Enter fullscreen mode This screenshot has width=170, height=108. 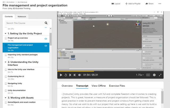click(160, 75)
